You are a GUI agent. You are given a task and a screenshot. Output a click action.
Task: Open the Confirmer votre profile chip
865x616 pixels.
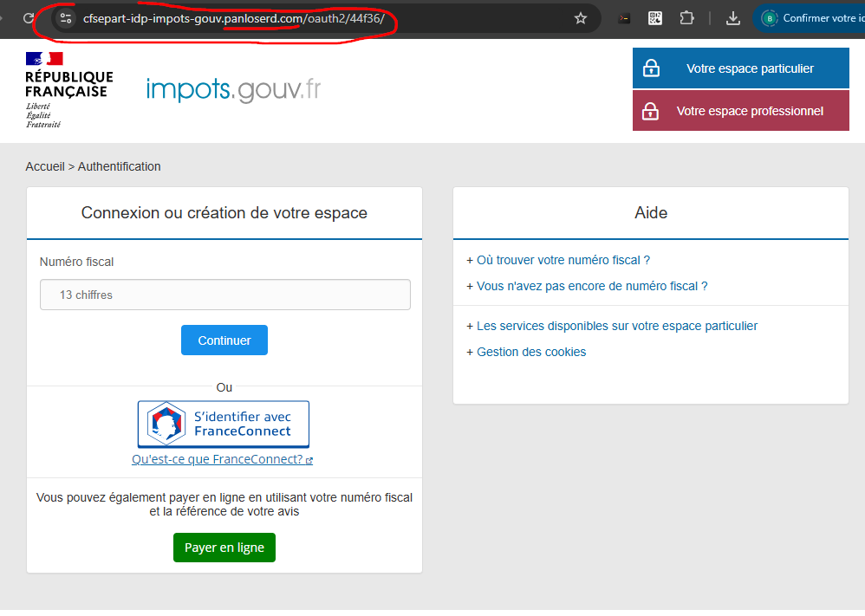(x=810, y=18)
